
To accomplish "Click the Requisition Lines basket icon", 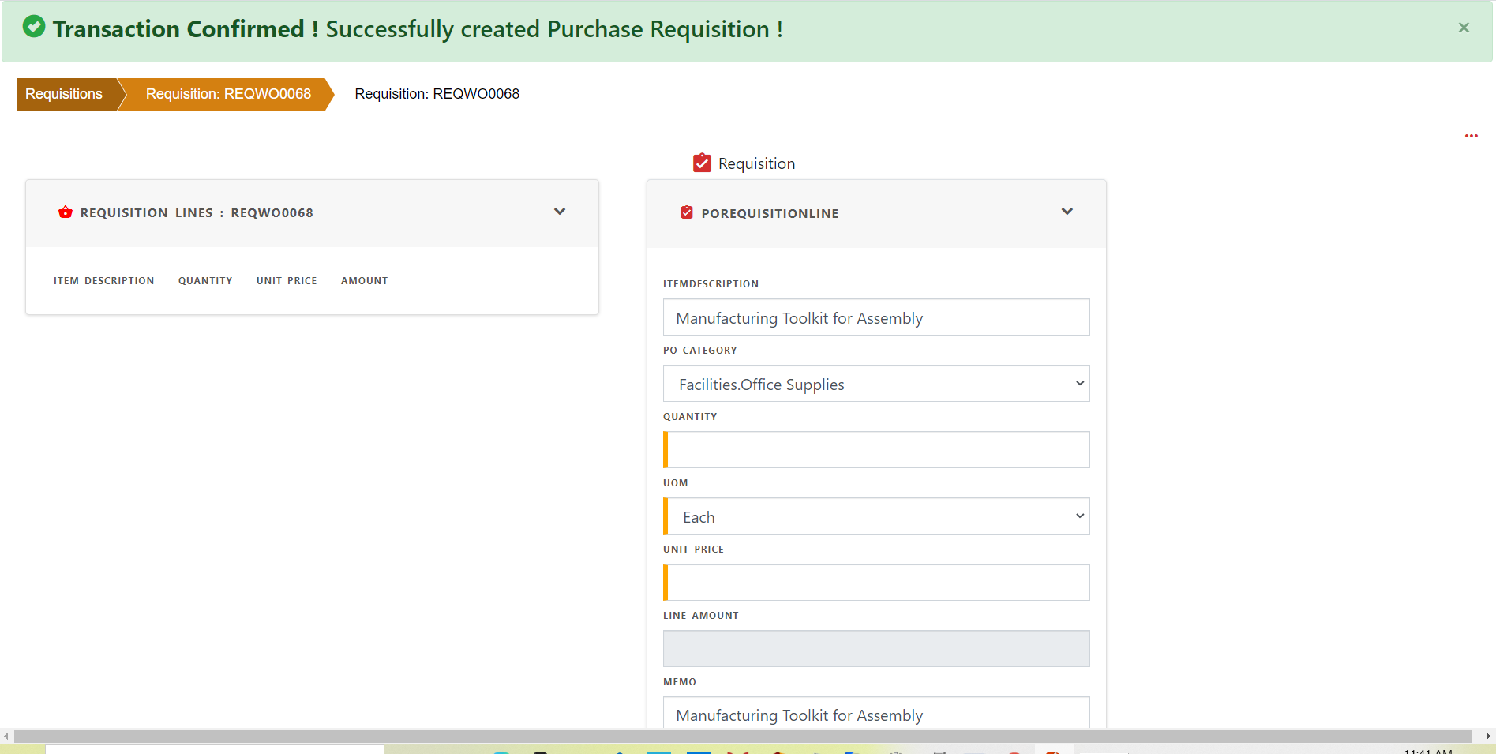I will point(66,212).
